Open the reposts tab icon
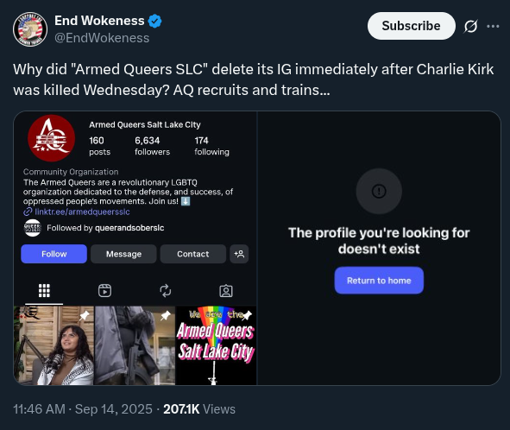Viewport: 510px width, 430px height. pos(166,291)
